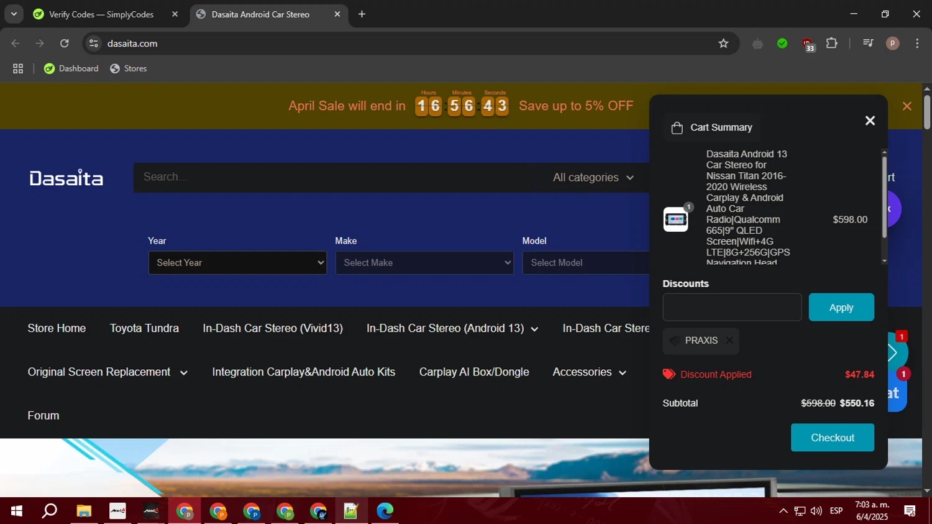Click the green checkmark extension icon
The width and height of the screenshot is (932, 524).
pyautogui.click(x=782, y=44)
